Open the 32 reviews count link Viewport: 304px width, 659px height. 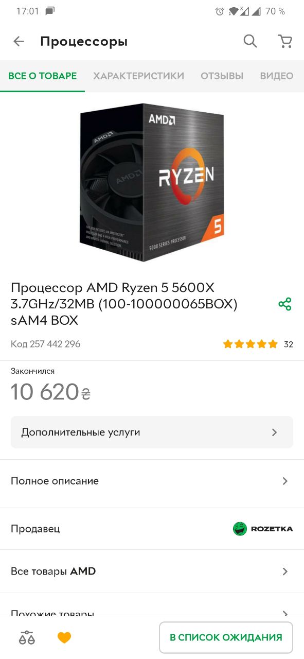tap(289, 344)
